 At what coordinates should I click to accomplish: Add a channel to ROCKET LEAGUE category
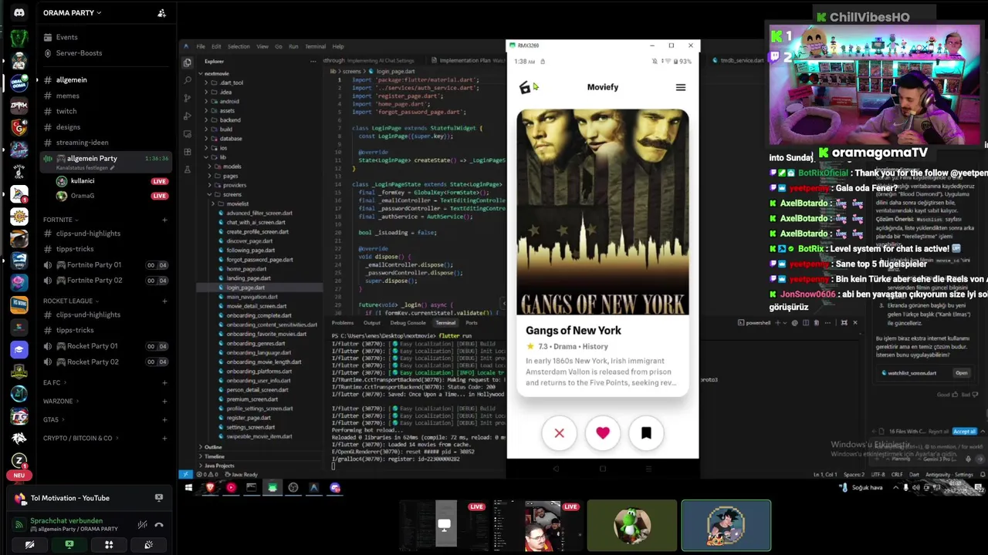(164, 301)
